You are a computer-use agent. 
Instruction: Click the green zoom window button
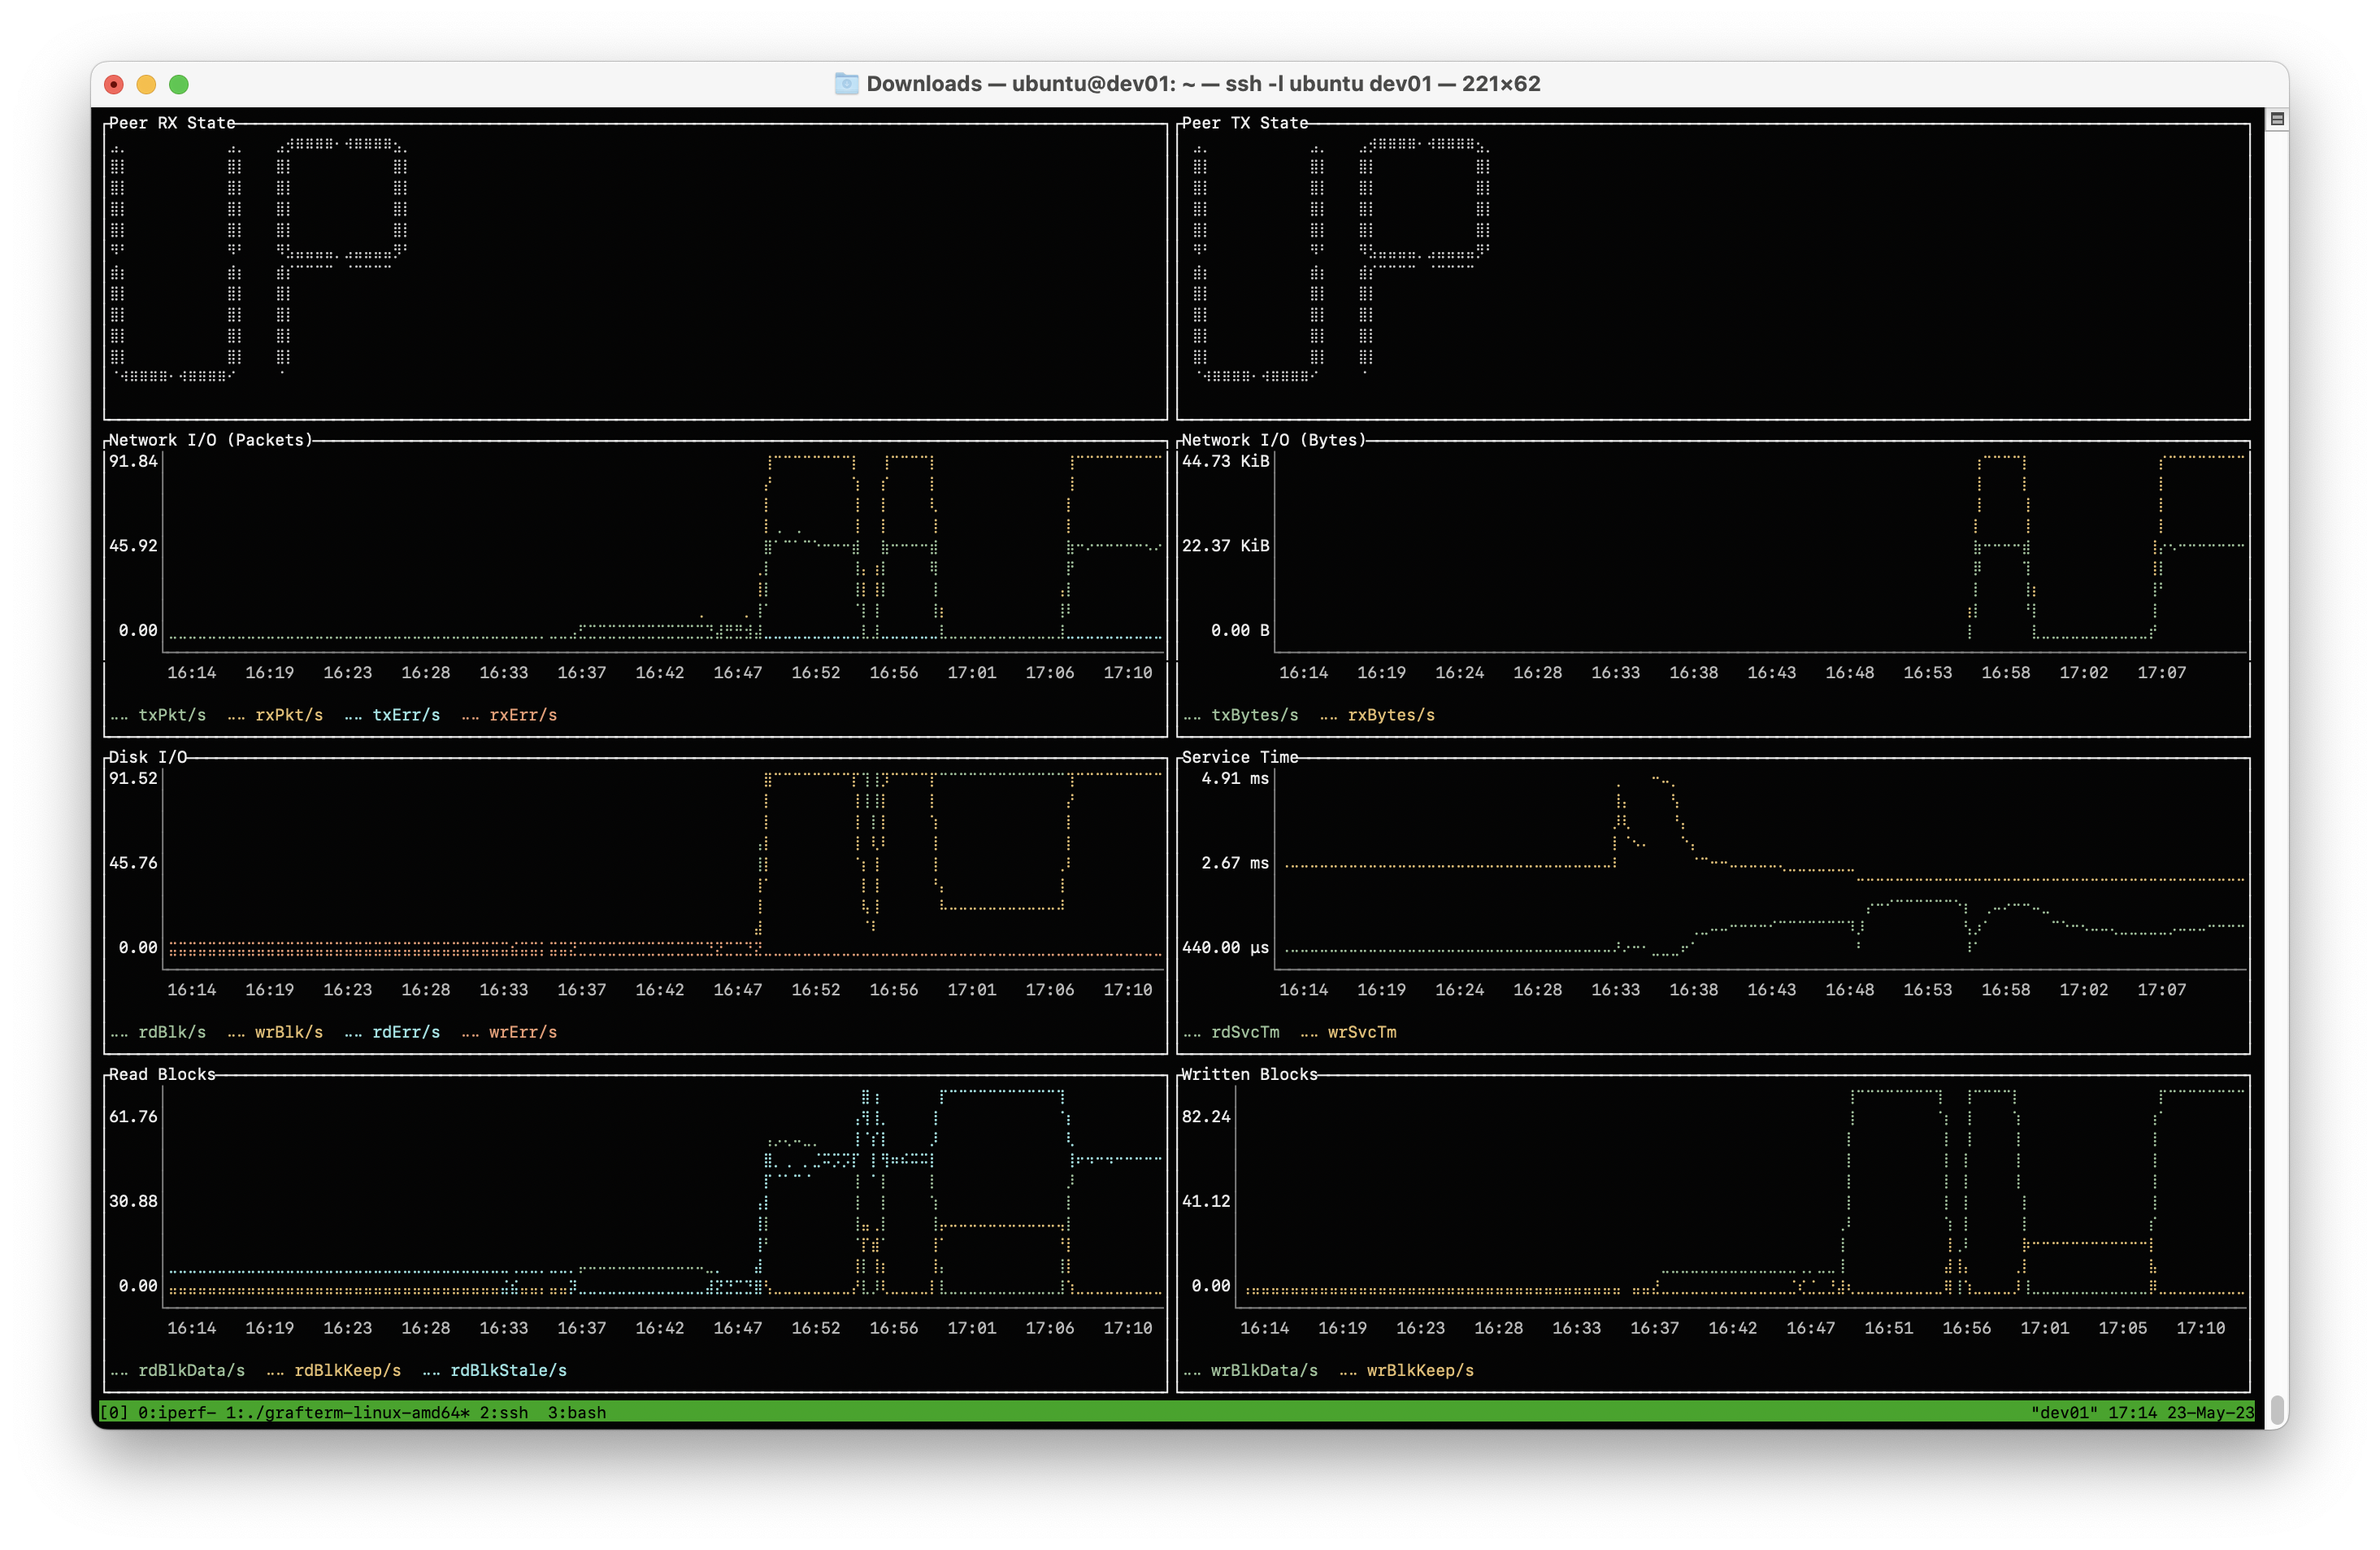pos(179,84)
